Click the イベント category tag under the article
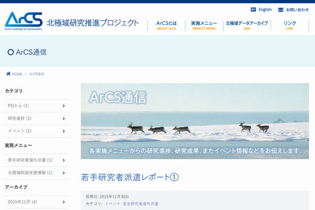The image size is (315, 210). click(x=113, y=204)
